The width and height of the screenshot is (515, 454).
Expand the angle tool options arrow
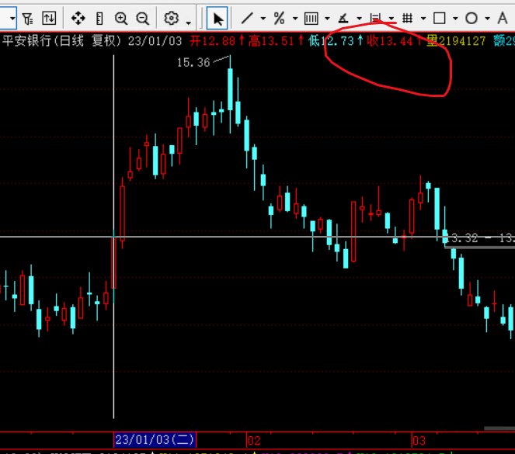tap(359, 19)
